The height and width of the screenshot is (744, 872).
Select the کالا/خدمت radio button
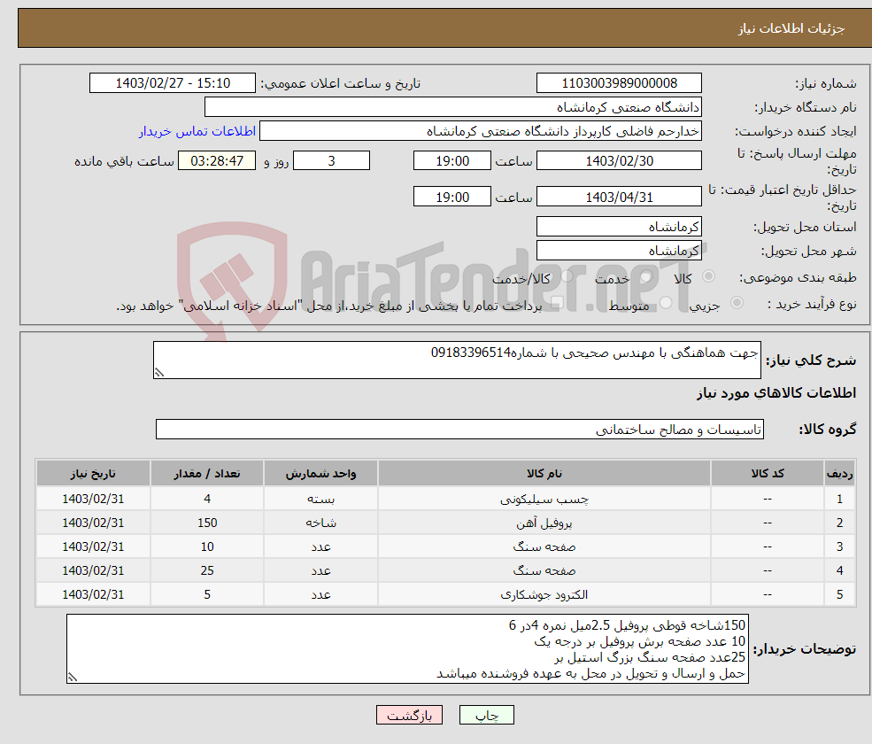point(567,276)
